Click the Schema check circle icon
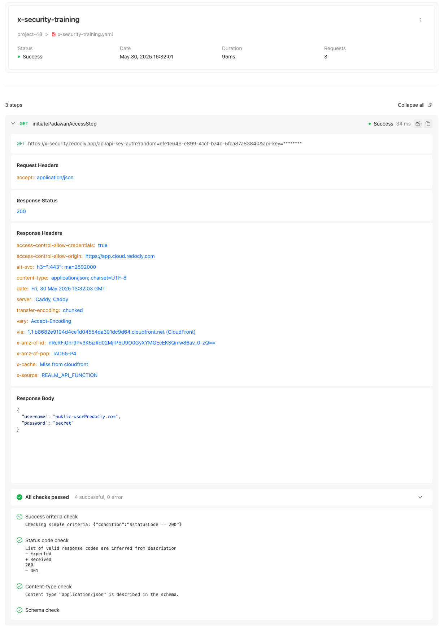 tap(19, 610)
